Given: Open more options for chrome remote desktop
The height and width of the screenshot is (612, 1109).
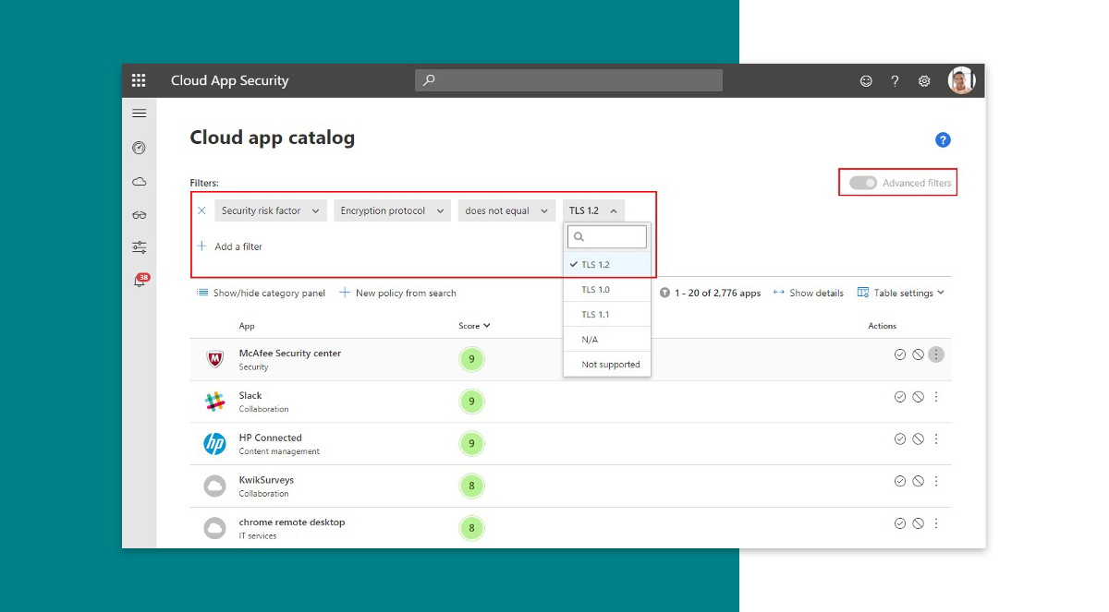Looking at the screenshot, I should tap(936, 523).
